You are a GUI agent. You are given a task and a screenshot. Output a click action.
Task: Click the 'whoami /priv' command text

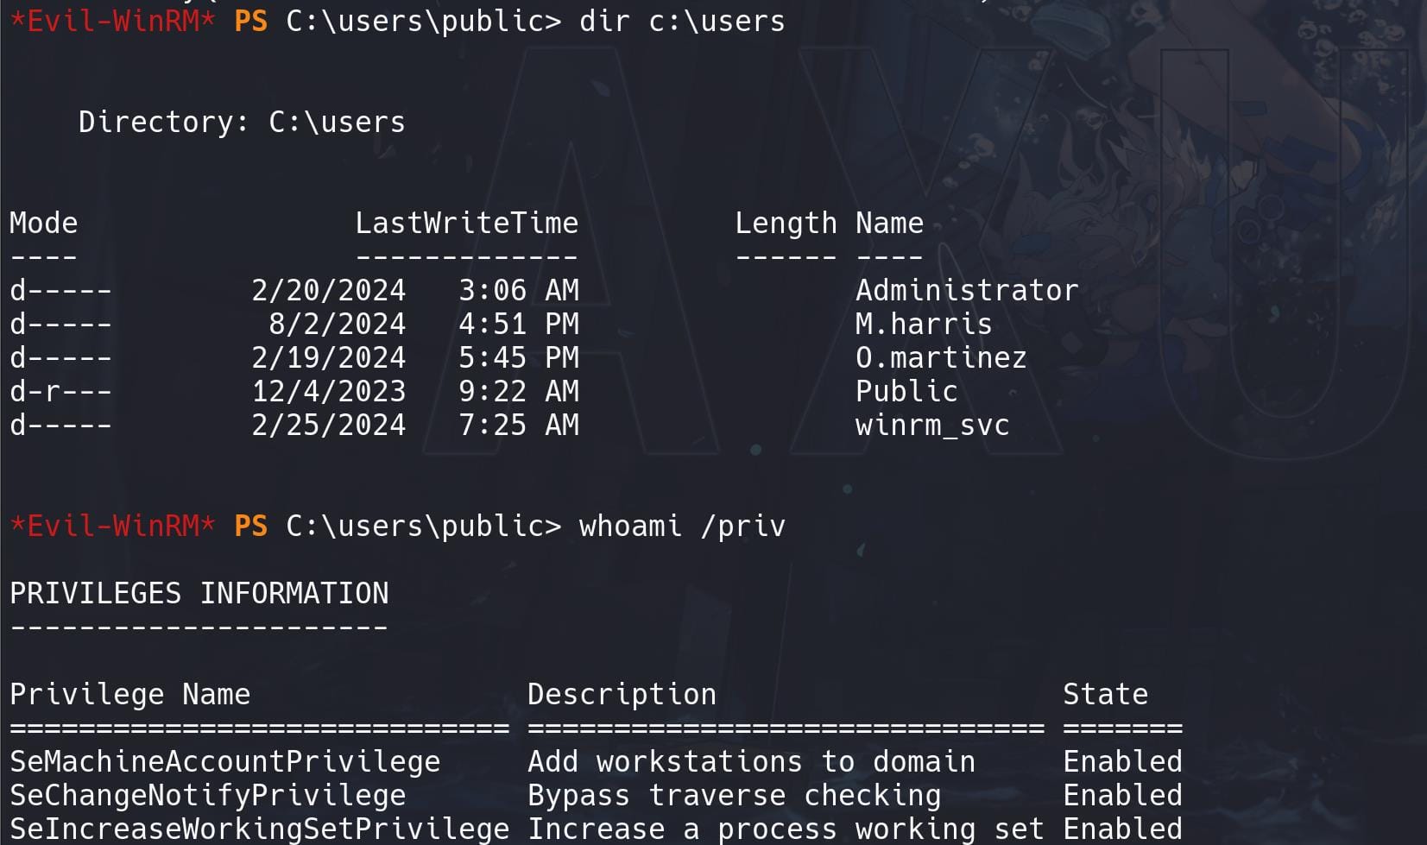coord(682,526)
